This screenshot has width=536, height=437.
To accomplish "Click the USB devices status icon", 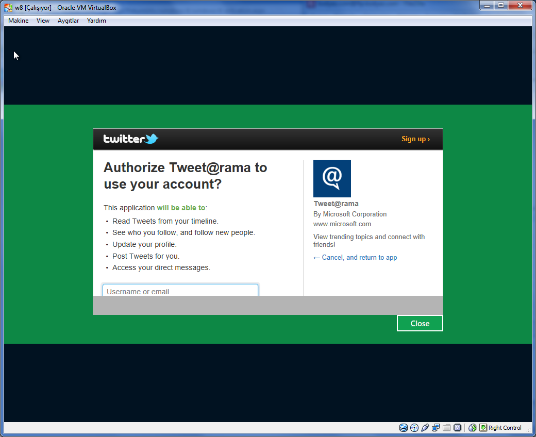I will click(x=425, y=427).
